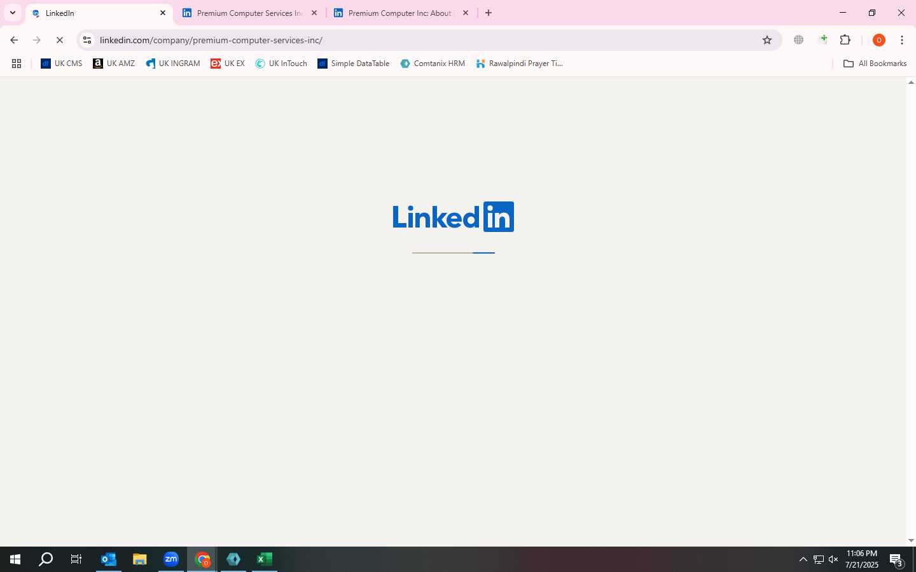This screenshot has height=572, width=916.
Task: Open the UK InTouch bookmark
Action: 281,64
